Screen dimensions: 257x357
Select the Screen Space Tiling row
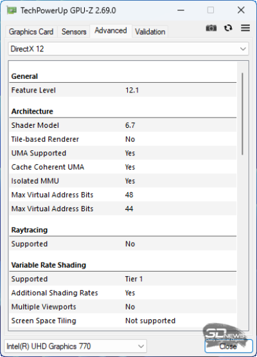point(123,320)
